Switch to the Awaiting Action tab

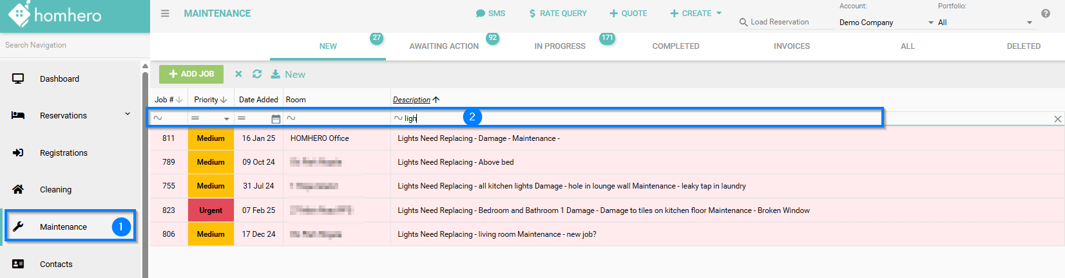tap(444, 46)
